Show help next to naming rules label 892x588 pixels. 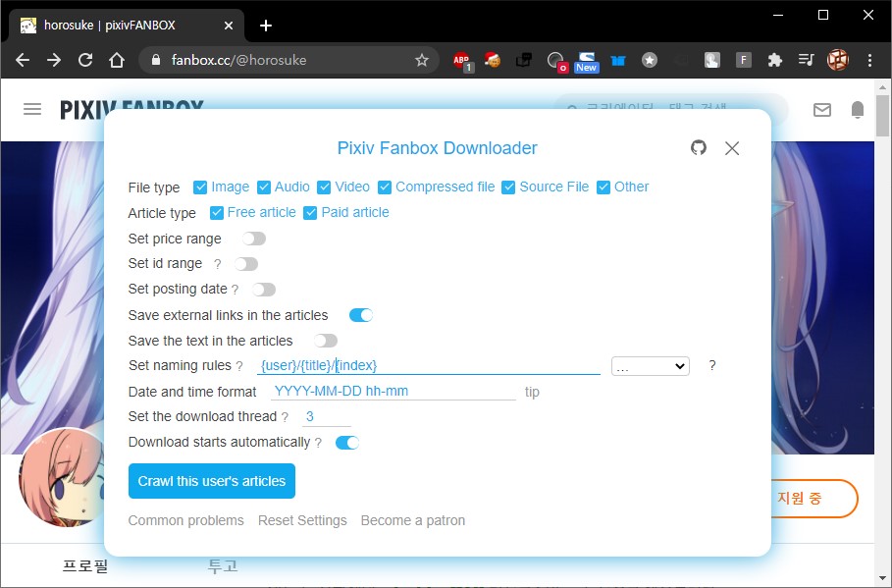click(239, 366)
